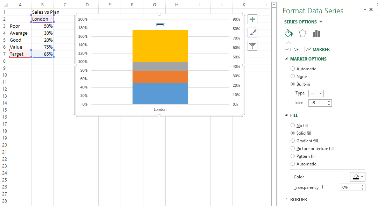
Task: Collapse the MARKER OPTIONS section
Action: 286,59
